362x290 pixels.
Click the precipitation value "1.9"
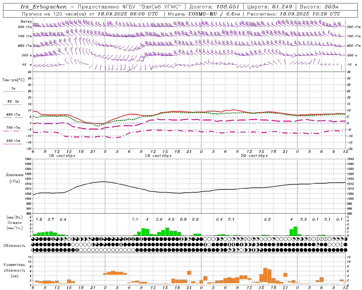(x=39, y=219)
